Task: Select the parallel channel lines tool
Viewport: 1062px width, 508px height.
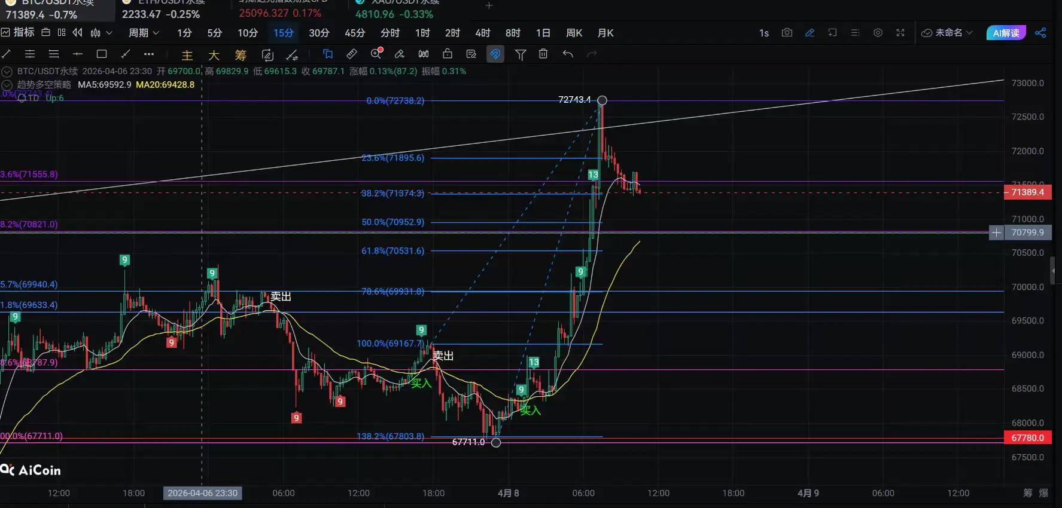Action: coord(30,54)
